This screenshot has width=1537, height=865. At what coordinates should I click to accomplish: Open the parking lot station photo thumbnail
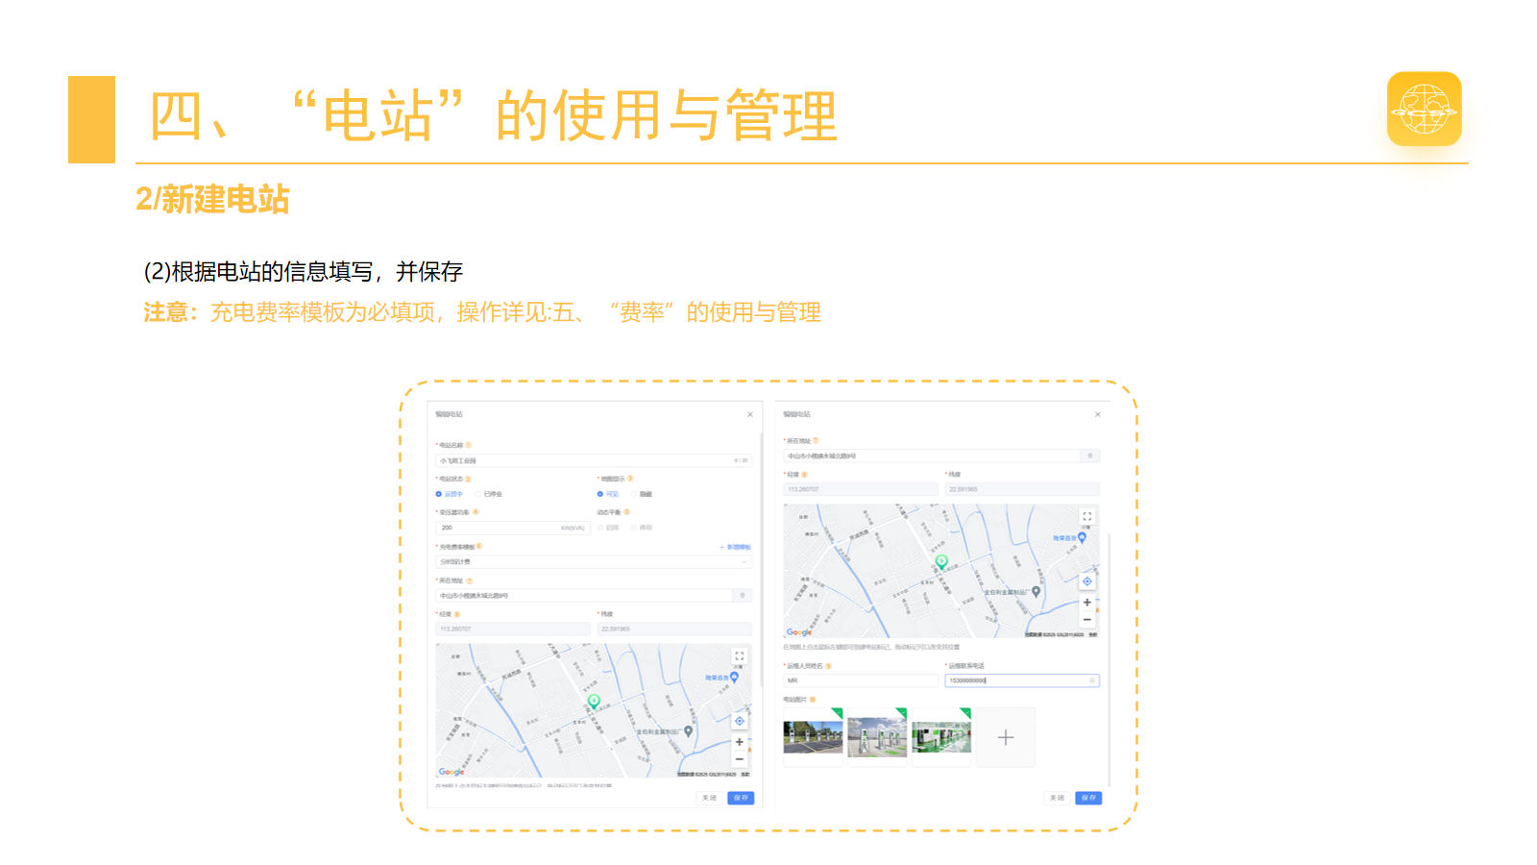tap(813, 737)
